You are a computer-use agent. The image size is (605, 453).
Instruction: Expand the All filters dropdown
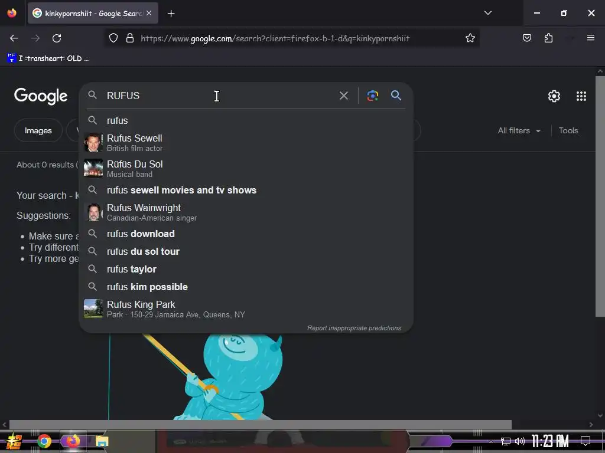(x=519, y=130)
